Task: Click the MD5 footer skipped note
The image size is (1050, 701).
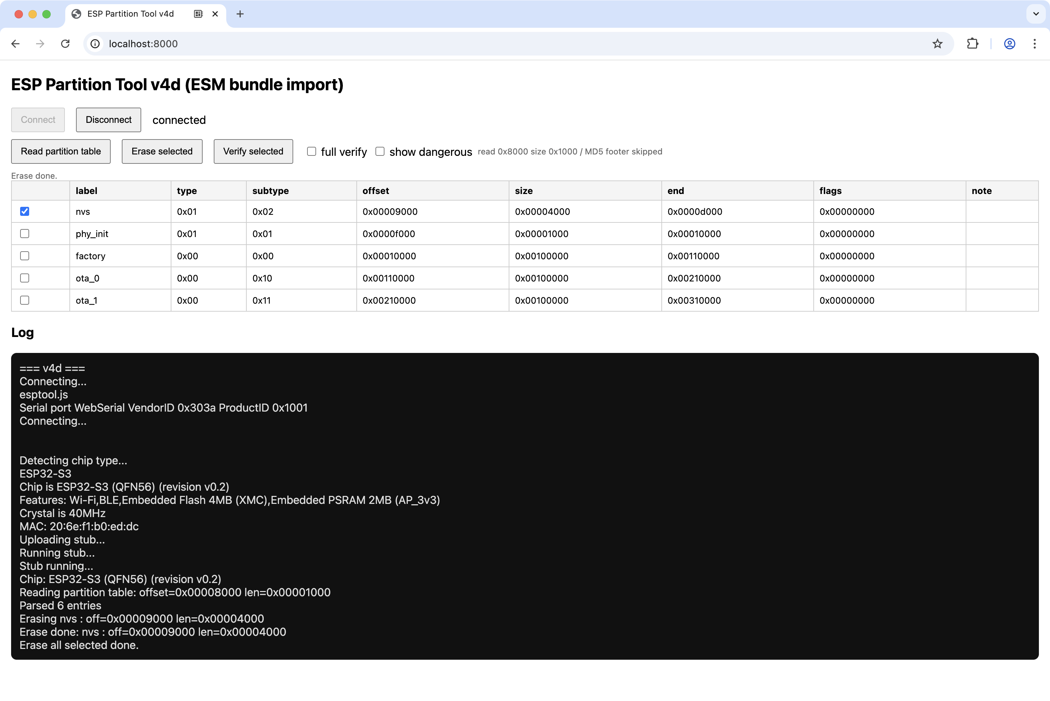Action: [623, 152]
